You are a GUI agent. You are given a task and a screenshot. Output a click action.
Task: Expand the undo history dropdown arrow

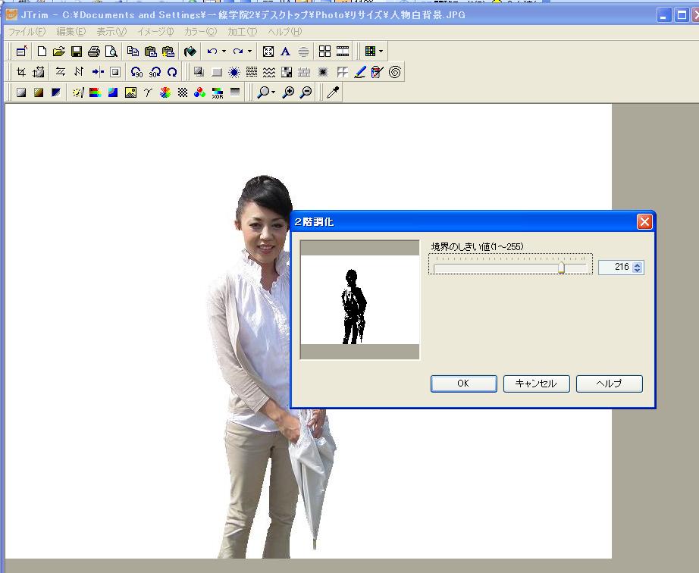click(224, 52)
